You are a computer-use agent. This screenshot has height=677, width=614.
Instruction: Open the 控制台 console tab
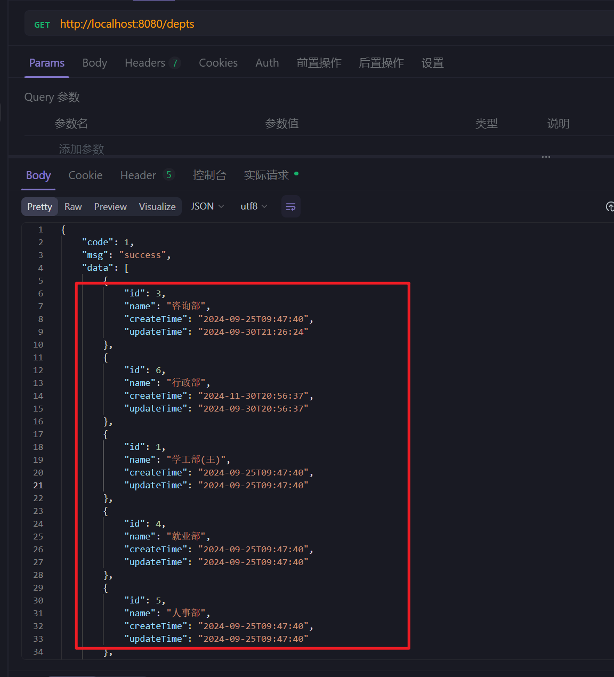tap(209, 175)
